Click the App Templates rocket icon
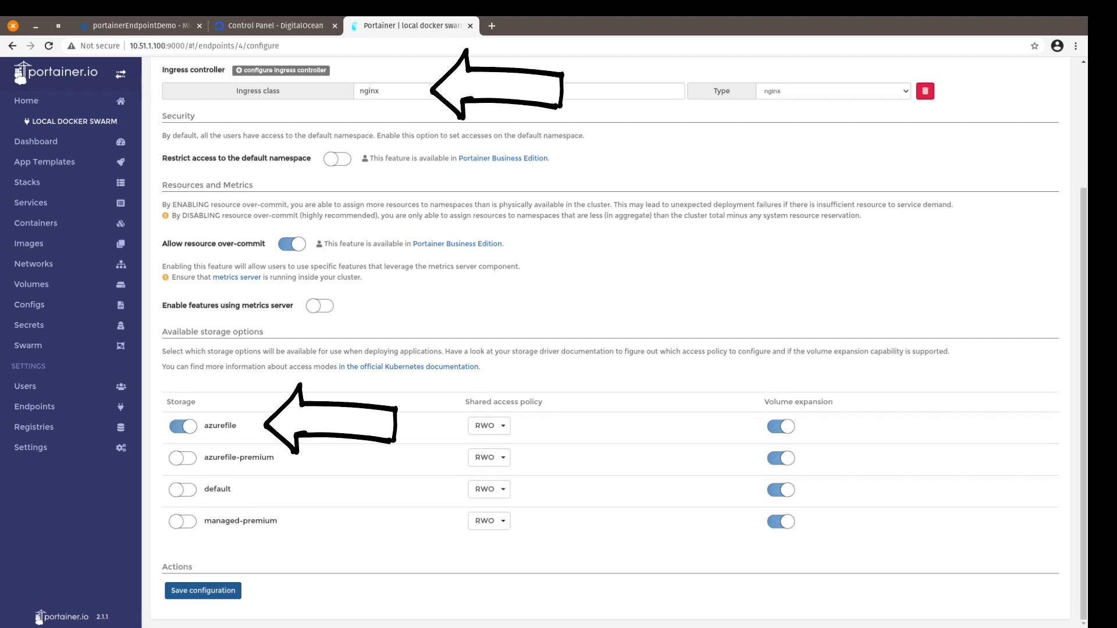Screen dimensions: 1117x628 pyautogui.click(x=120, y=162)
